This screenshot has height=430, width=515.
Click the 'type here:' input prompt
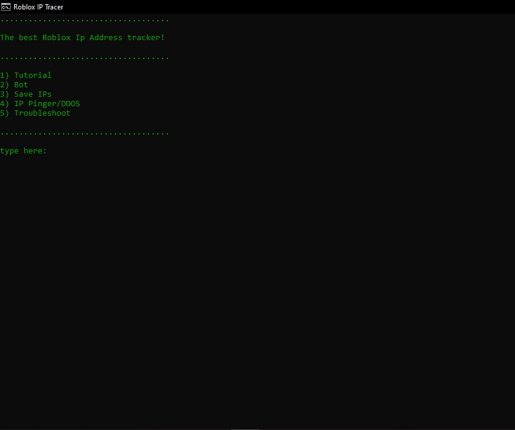tap(24, 150)
